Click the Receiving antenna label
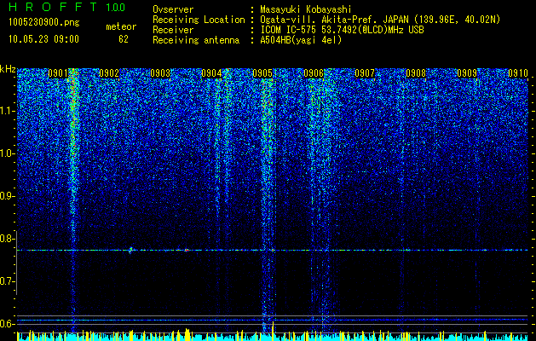Viewport: 536px width, 341px height. pyautogui.click(x=196, y=40)
